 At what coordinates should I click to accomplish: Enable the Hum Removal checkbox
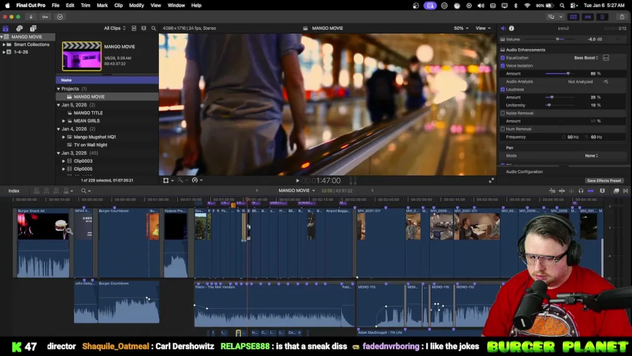503,129
